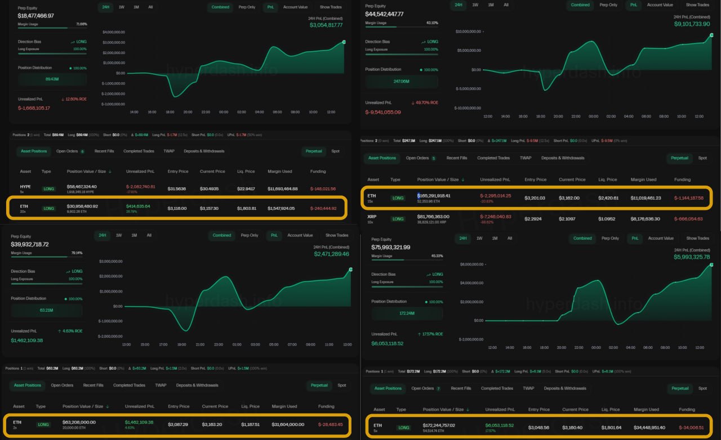The width and height of the screenshot is (721, 440).
Task: Click the LONG trend icon in $44,542,447.77 panel
Action: pos(423,42)
